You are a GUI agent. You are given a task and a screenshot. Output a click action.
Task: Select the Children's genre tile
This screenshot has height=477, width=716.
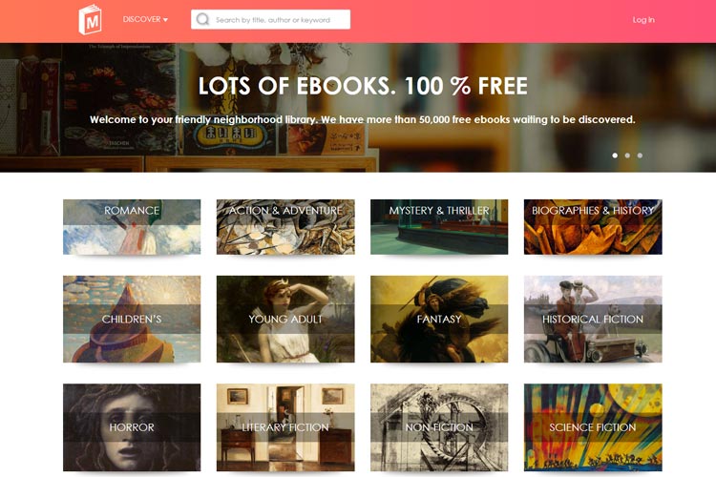132,319
